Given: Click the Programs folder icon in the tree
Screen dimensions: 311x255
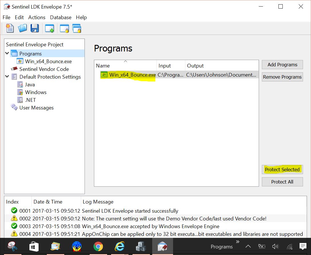Looking at the screenshot, I should coord(14,53).
